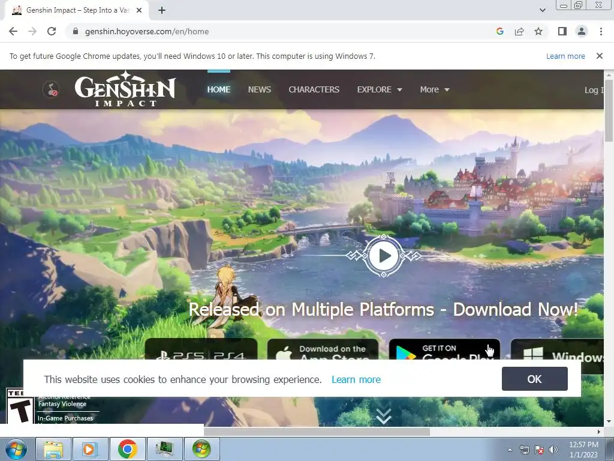Click the Windows download button
The height and width of the screenshot is (461, 614).
pos(557,349)
